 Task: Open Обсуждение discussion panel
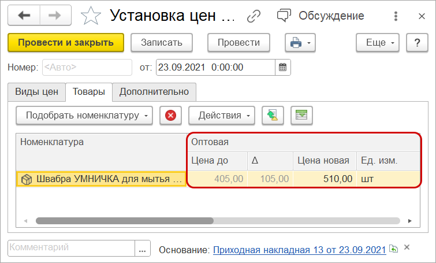(x=321, y=16)
